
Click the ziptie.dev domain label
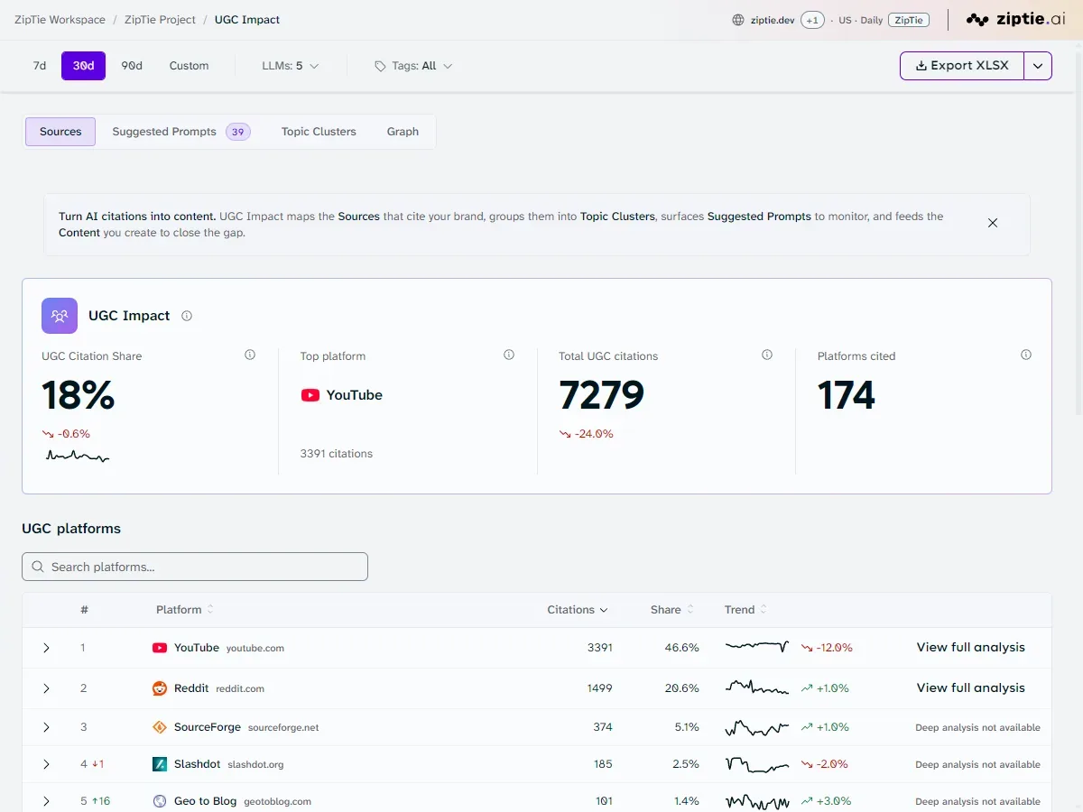[773, 20]
